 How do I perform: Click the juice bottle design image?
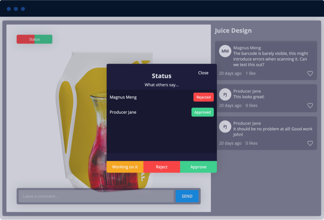pyautogui.click(x=77, y=128)
